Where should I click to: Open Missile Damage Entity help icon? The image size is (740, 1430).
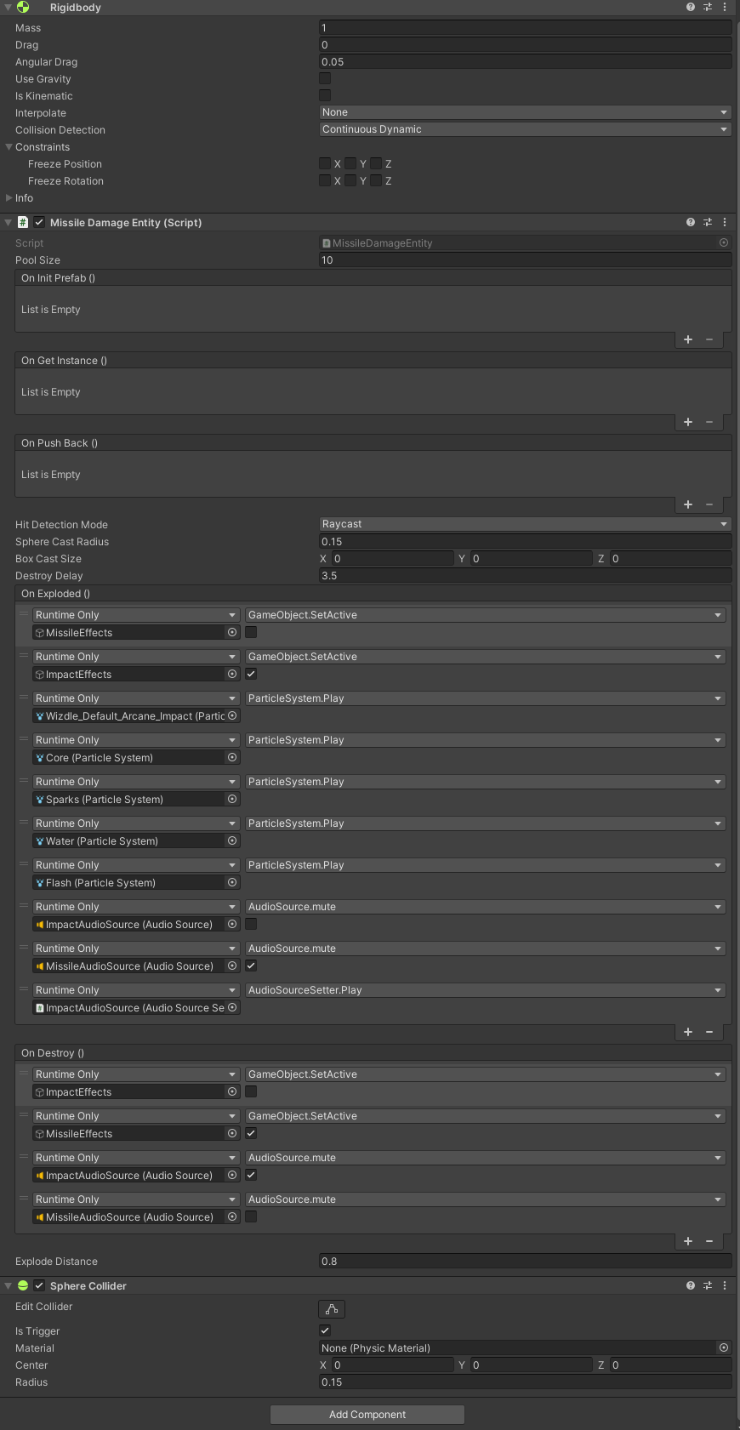(x=691, y=222)
